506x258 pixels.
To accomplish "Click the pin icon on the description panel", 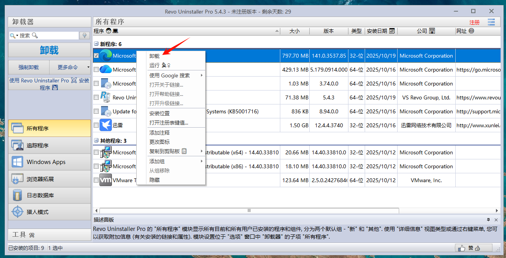I will [x=488, y=219].
